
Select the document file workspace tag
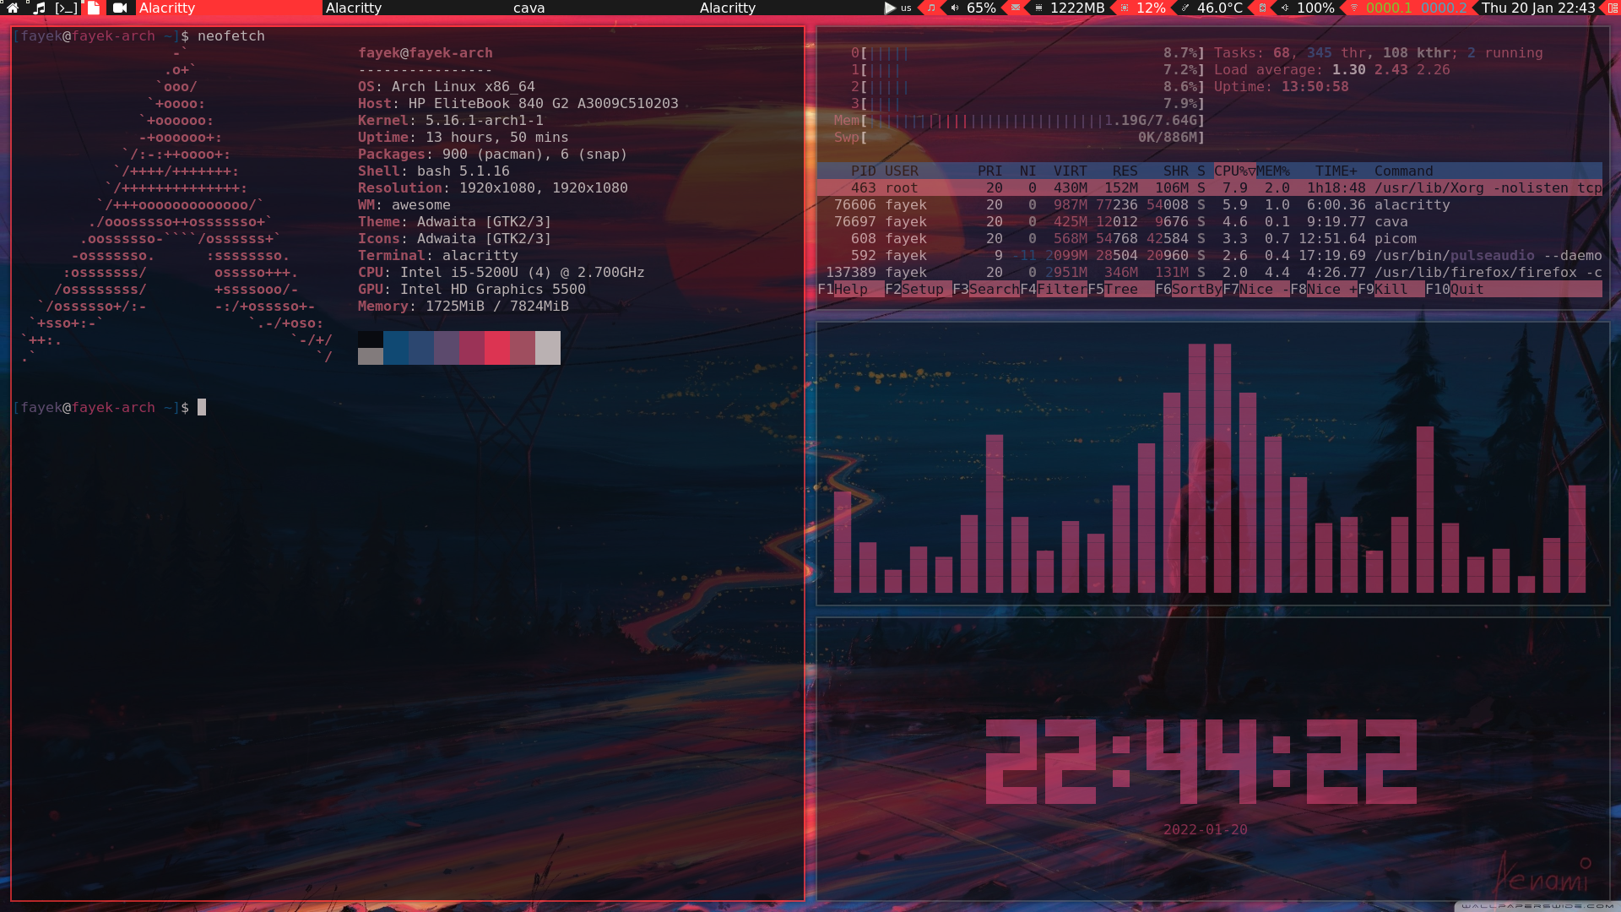coord(94,8)
